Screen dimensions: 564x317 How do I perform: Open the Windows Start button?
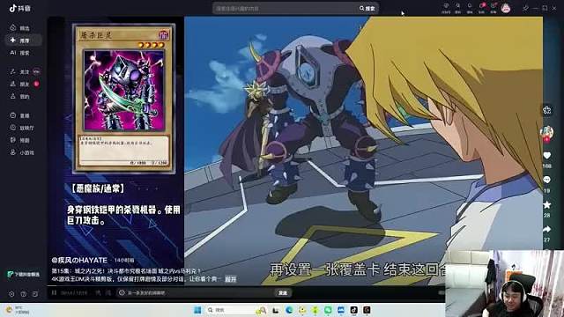coord(197,310)
